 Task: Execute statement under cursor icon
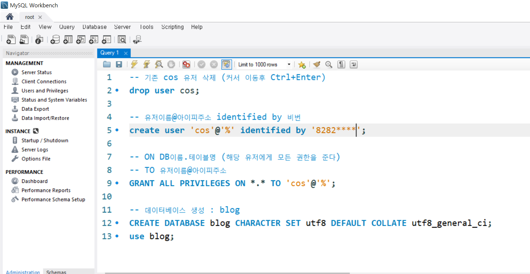[x=147, y=64]
